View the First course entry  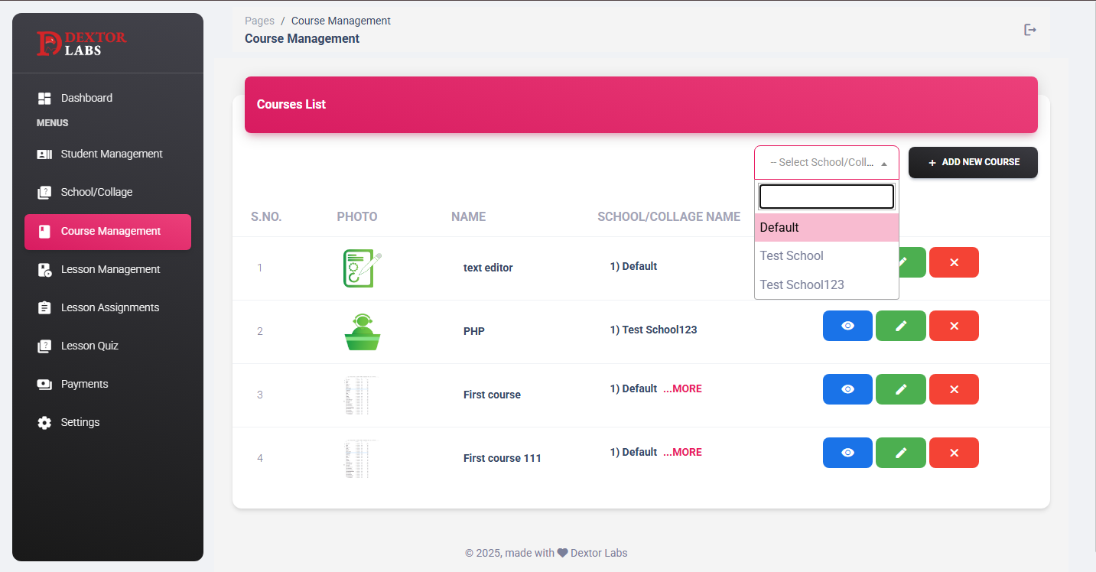coord(847,388)
